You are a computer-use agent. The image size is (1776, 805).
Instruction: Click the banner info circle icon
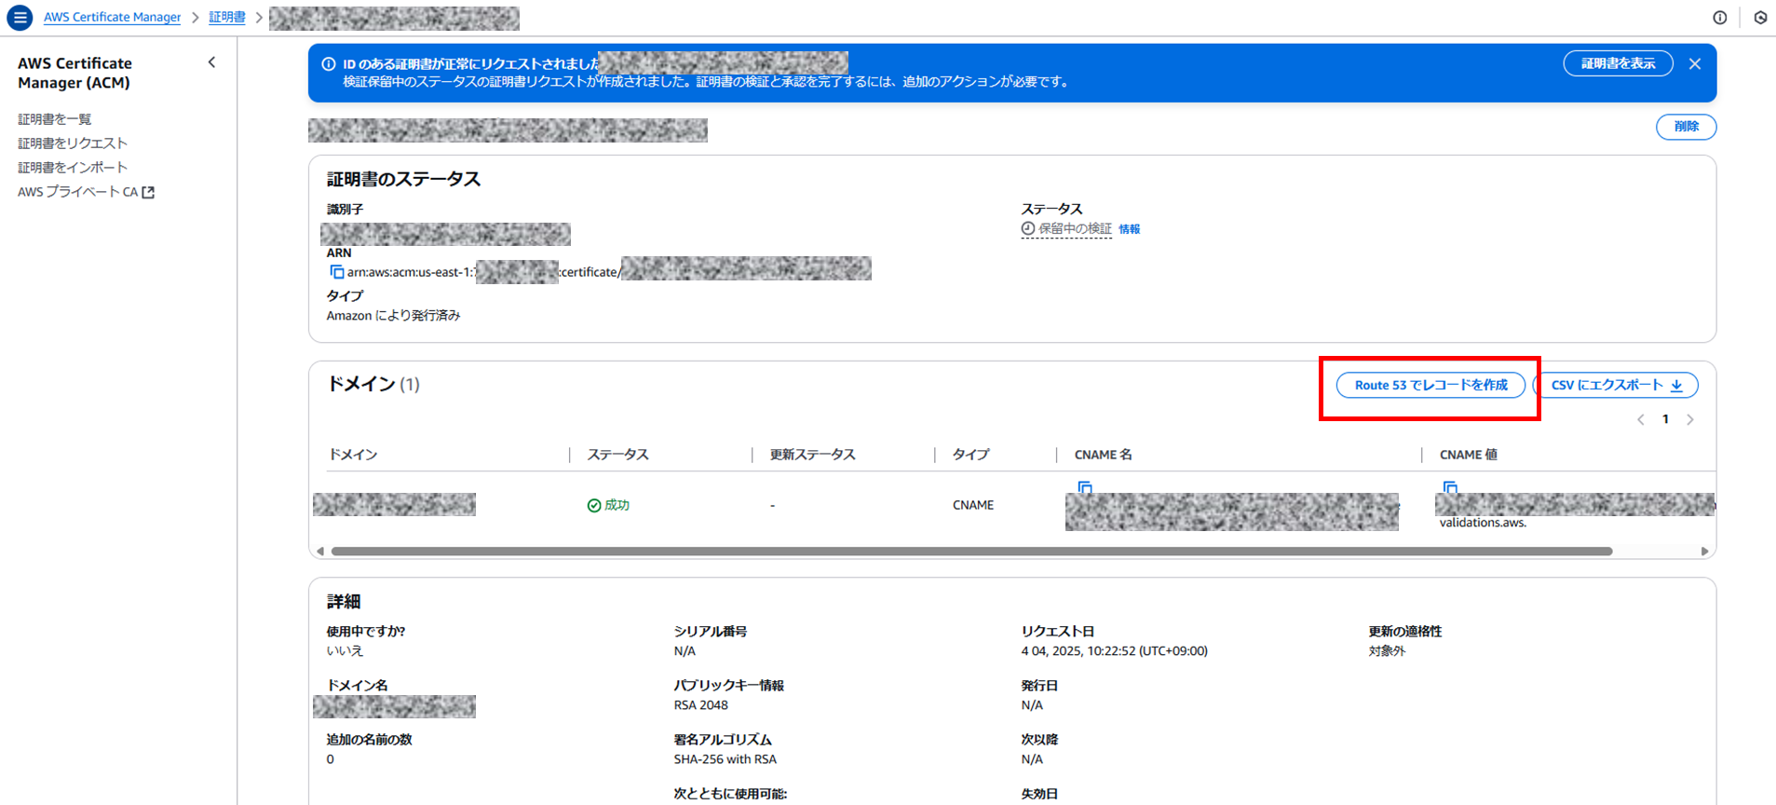coord(329,64)
